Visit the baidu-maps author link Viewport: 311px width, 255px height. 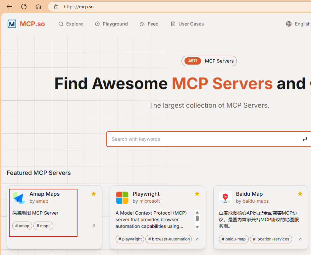click(x=256, y=201)
